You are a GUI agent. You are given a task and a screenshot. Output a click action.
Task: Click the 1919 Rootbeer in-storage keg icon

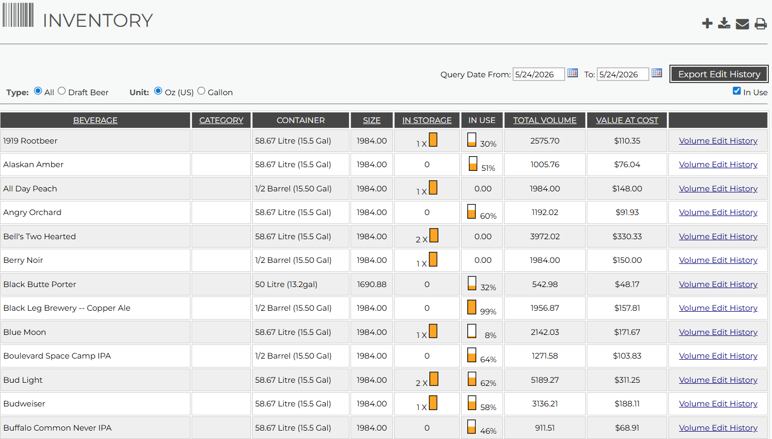click(x=433, y=140)
